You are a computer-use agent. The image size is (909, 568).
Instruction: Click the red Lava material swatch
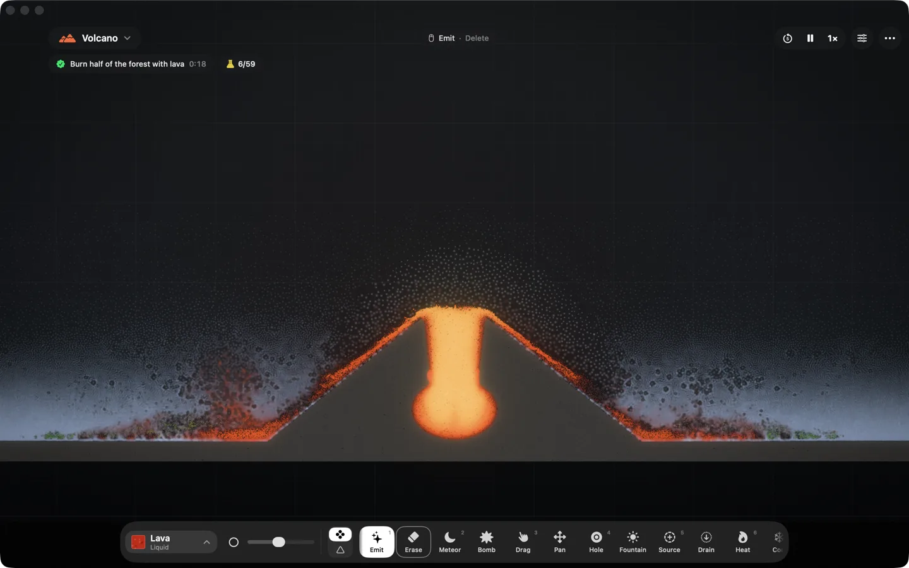[138, 542]
